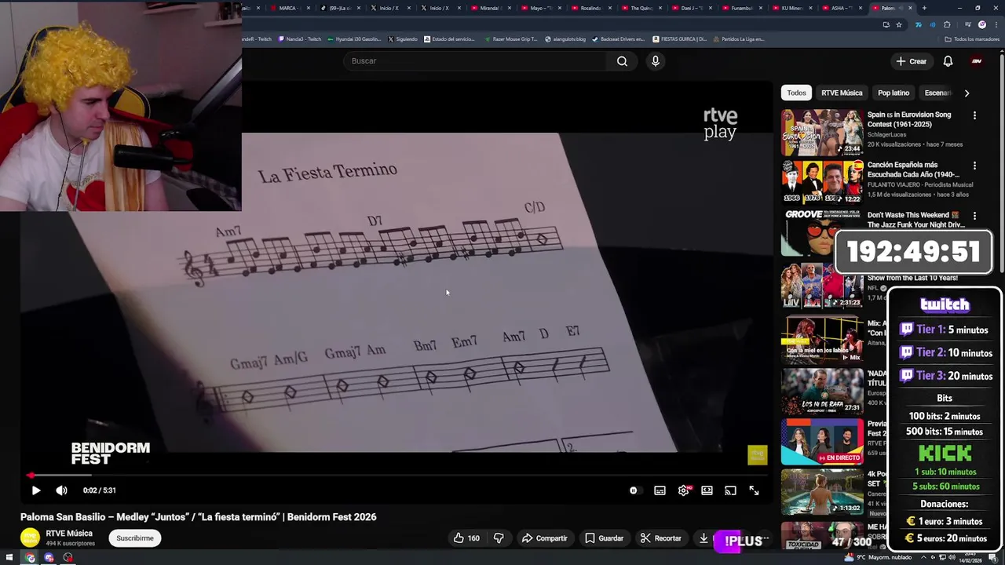This screenshot has width=1005, height=565.
Task: Open the browser extensions puzzle icon
Action: coord(947,24)
